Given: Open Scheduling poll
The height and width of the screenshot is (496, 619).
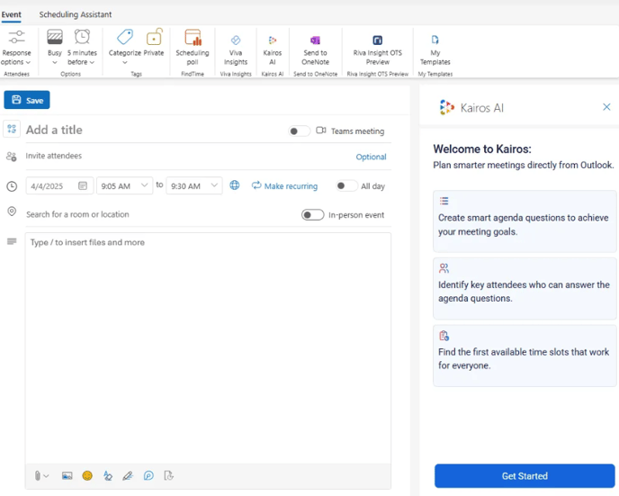Looking at the screenshot, I should (193, 48).
